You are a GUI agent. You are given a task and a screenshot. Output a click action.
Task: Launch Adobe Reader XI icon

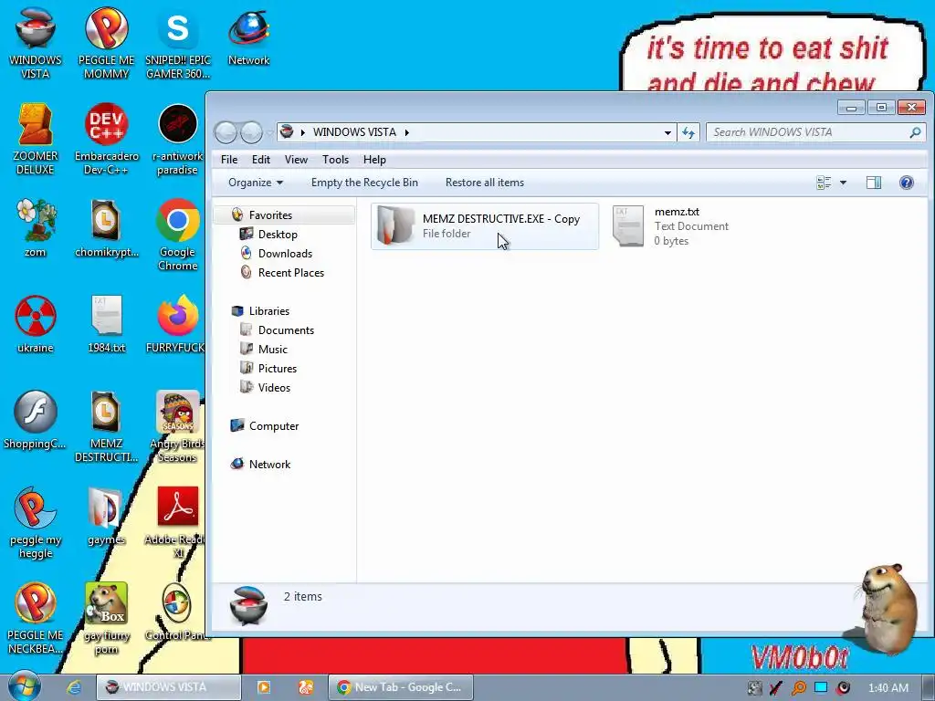(x=177, y=523)
